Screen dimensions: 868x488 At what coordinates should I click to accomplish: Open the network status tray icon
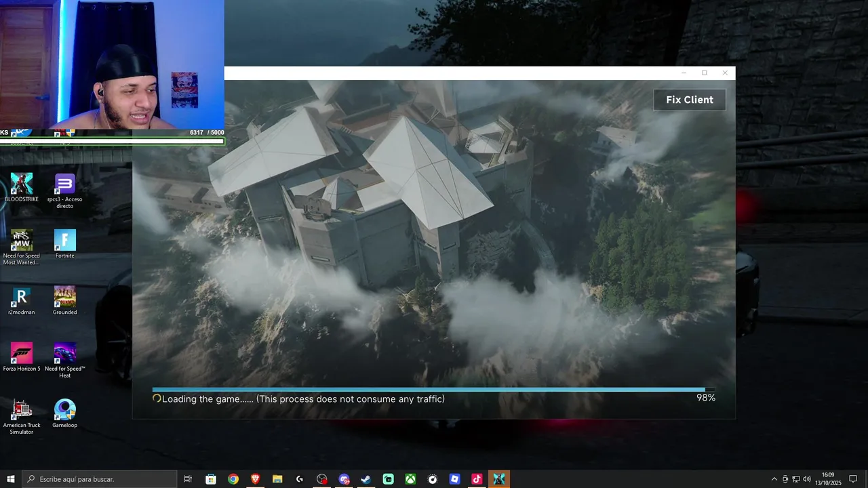point(796,479)
